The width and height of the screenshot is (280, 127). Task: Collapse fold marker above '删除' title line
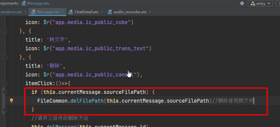click(5, 57)
